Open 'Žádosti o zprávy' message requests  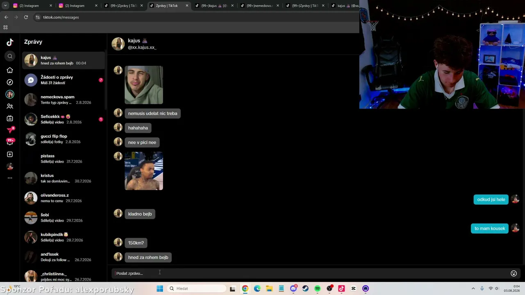[63, 80]
